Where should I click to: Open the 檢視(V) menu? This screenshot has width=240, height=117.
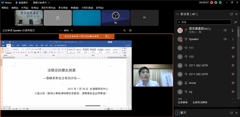tap(35, 8)
